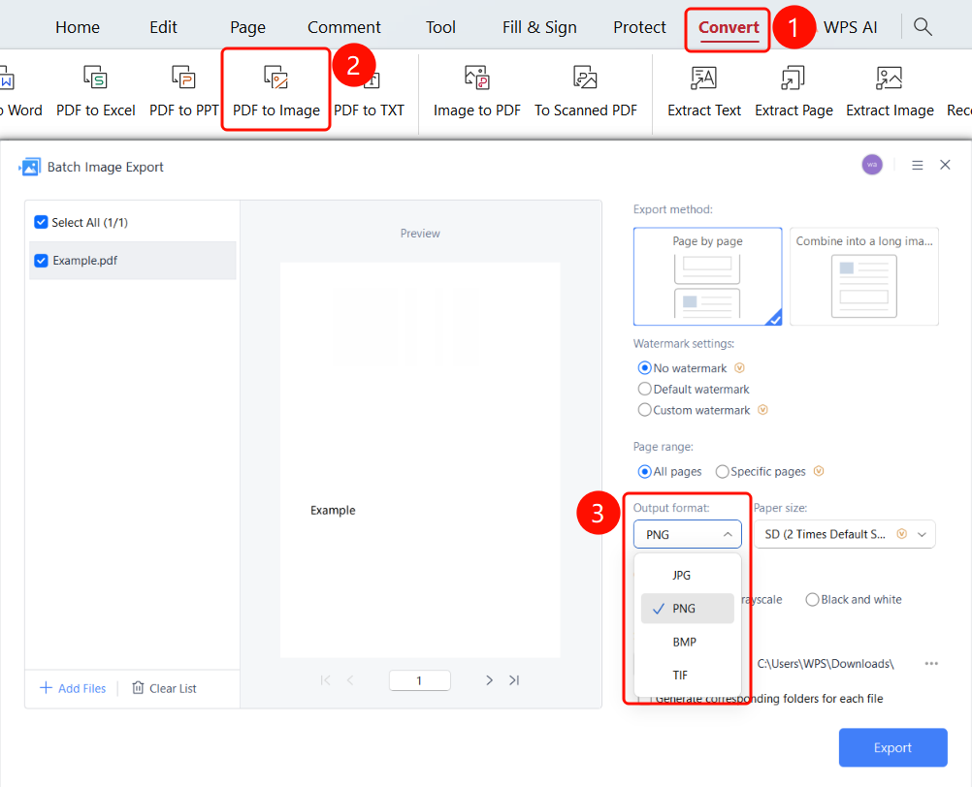Start the Extract Text tool
The height and width of the screenshot is (787, 972).
703,92
